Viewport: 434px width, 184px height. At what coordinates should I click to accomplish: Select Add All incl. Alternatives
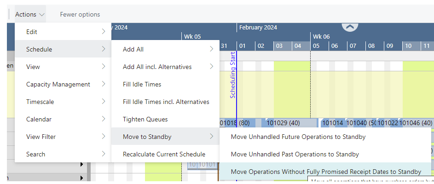(x=165, y=66)
